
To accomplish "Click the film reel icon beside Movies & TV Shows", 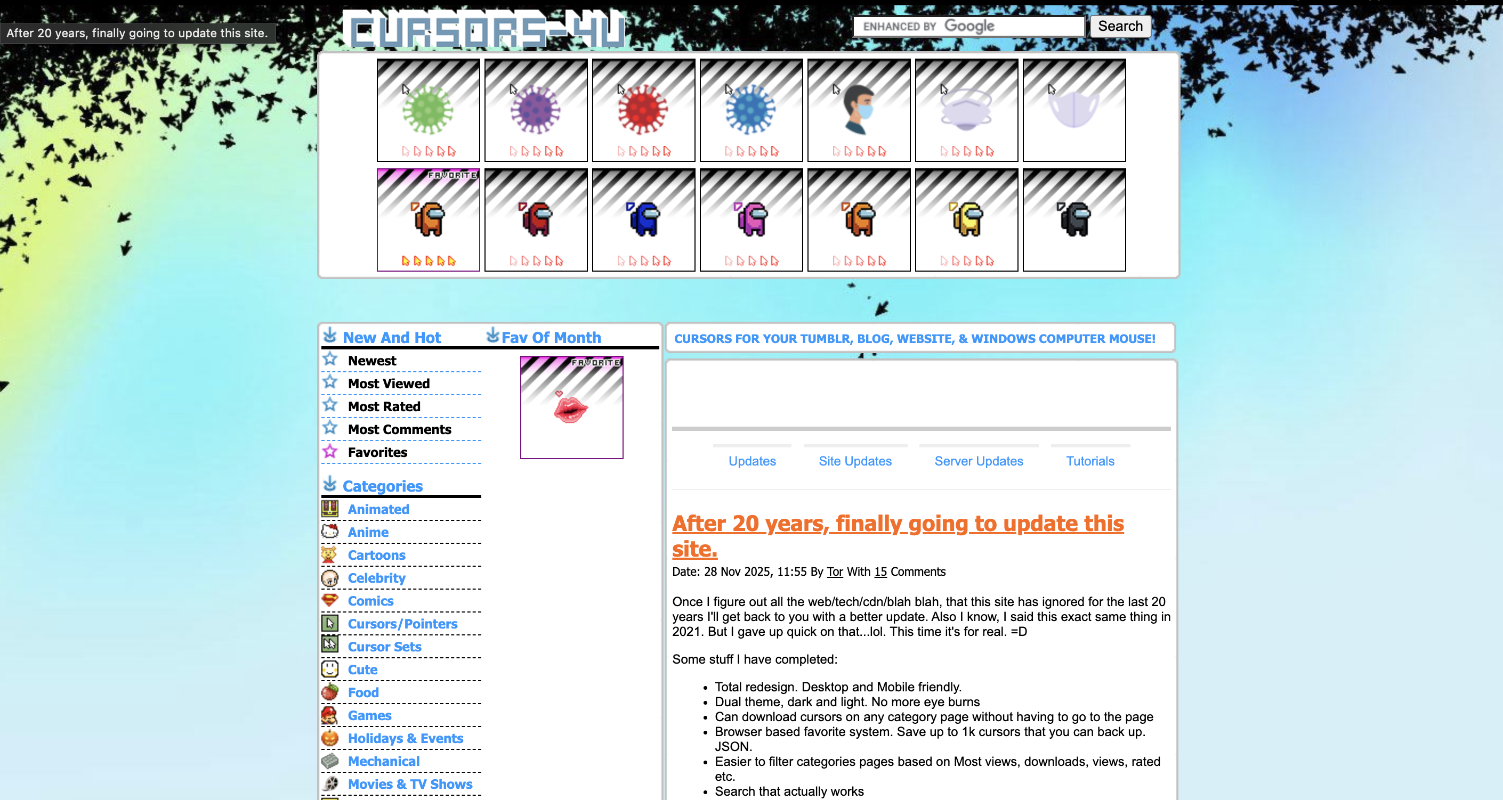I will coord(330,783).
